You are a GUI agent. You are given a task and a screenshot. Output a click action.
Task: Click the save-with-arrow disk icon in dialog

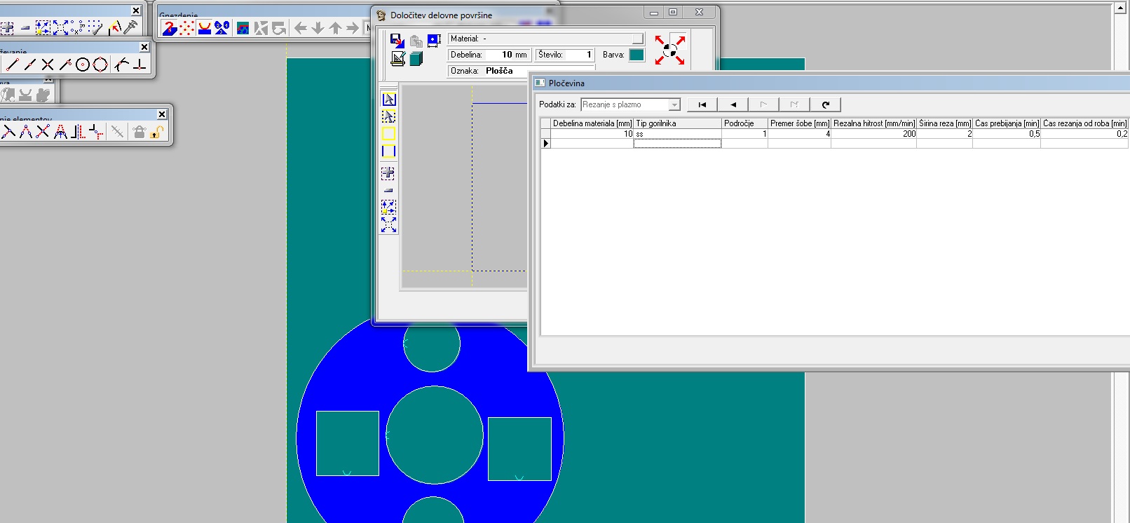point(397,41)
